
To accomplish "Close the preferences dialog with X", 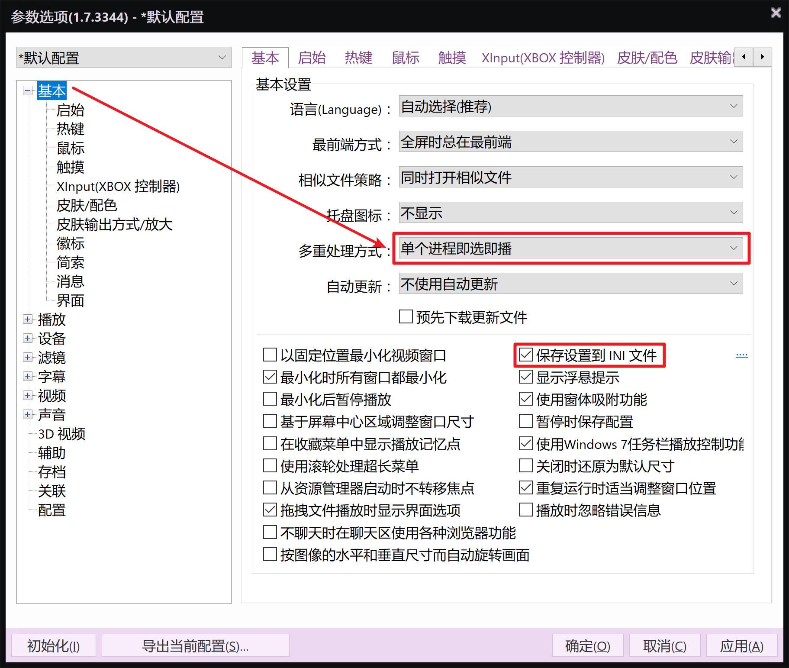I will [x=776, y=13].
